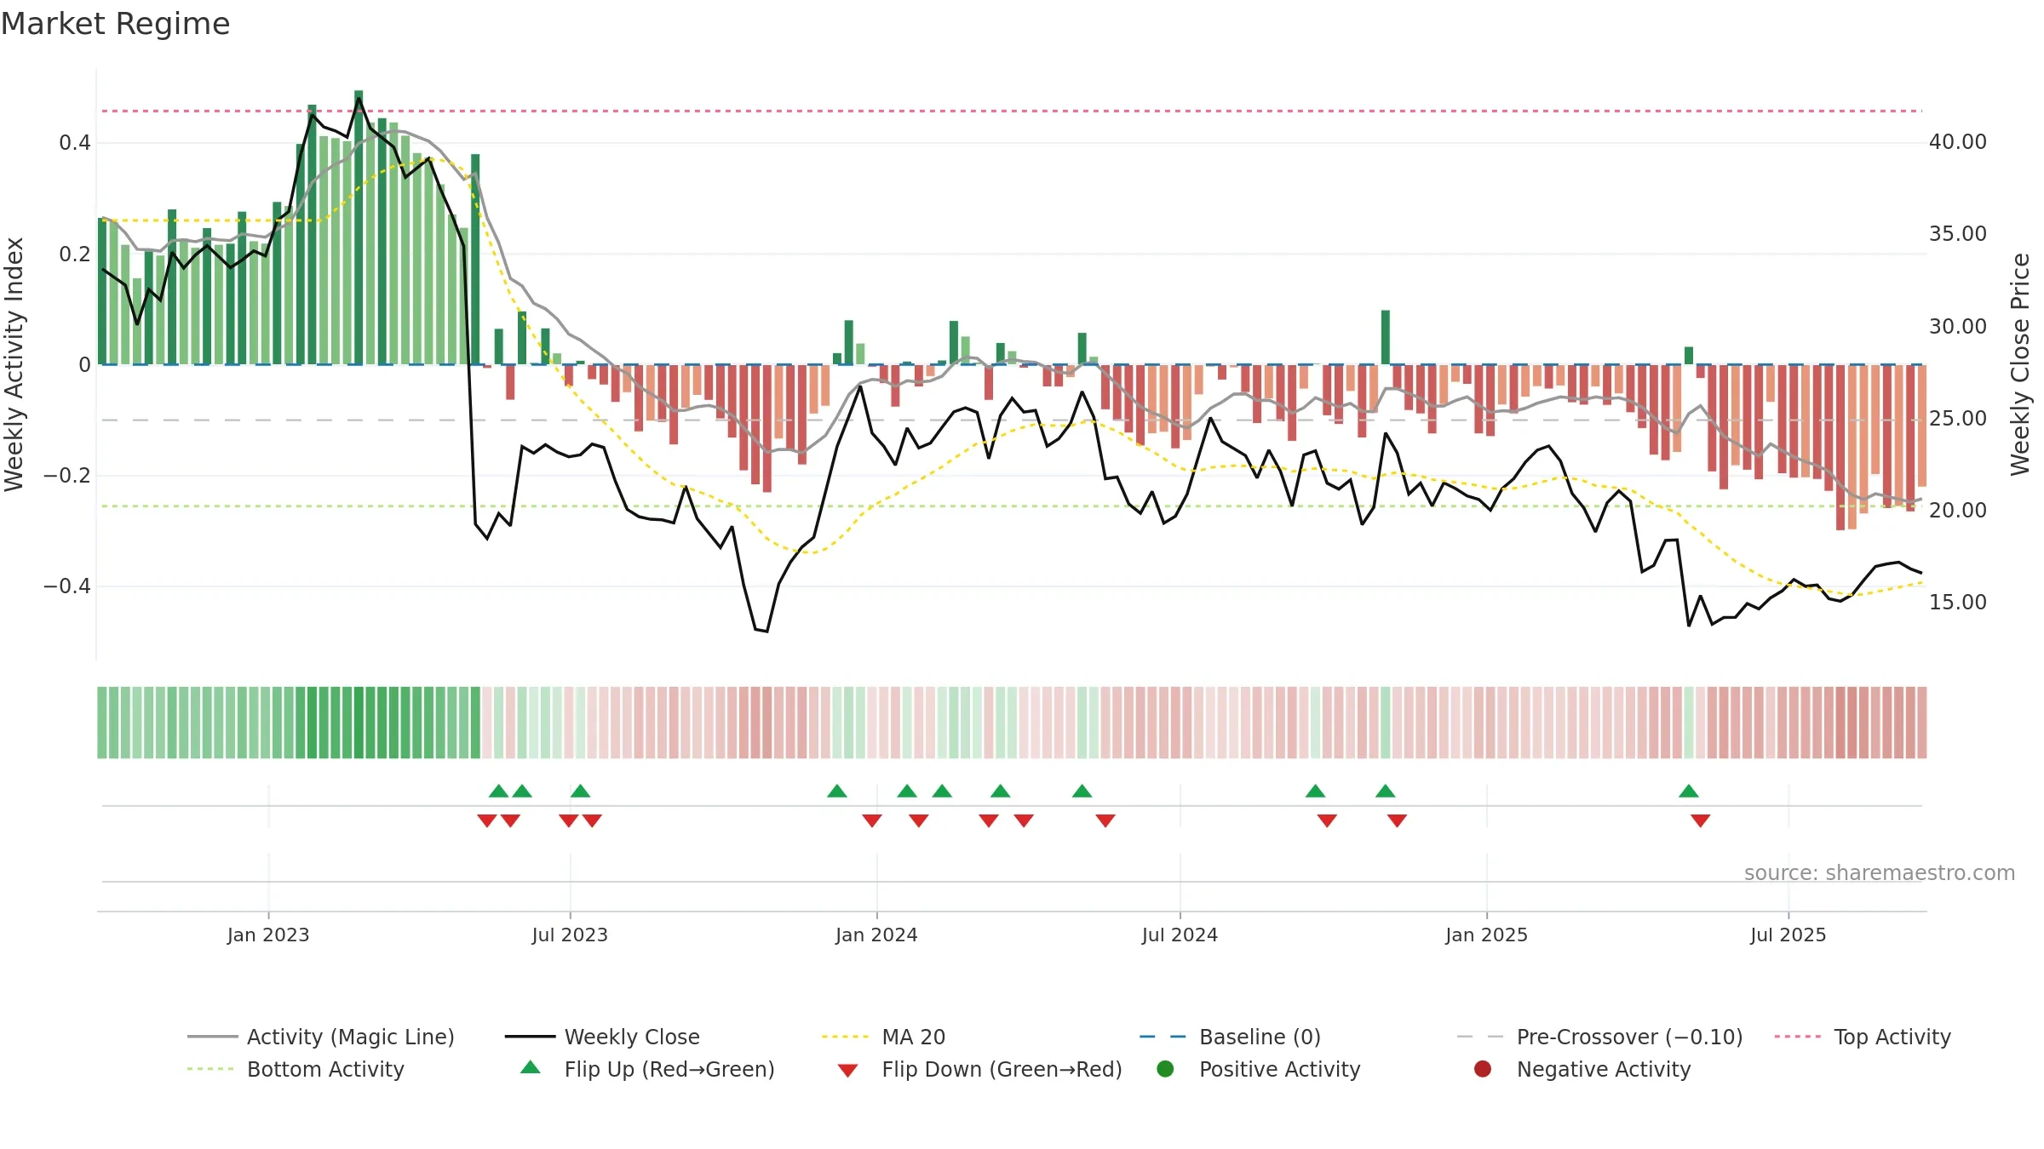Open the source: sharemaestro.com credit
This screenshot has width=2044, height=1149.
pos(1880,872)
